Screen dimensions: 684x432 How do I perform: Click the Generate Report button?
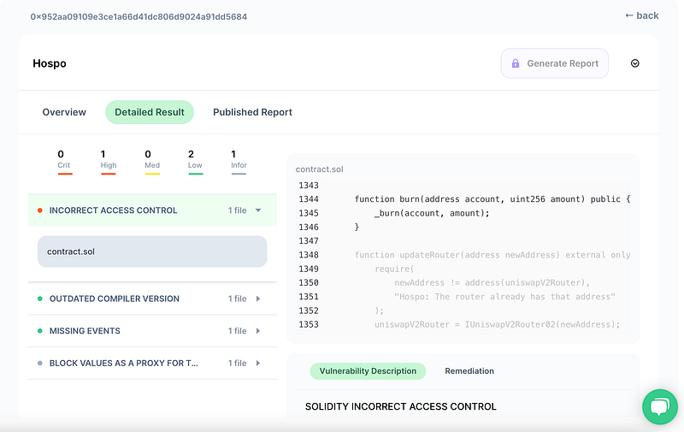point(554,63)
